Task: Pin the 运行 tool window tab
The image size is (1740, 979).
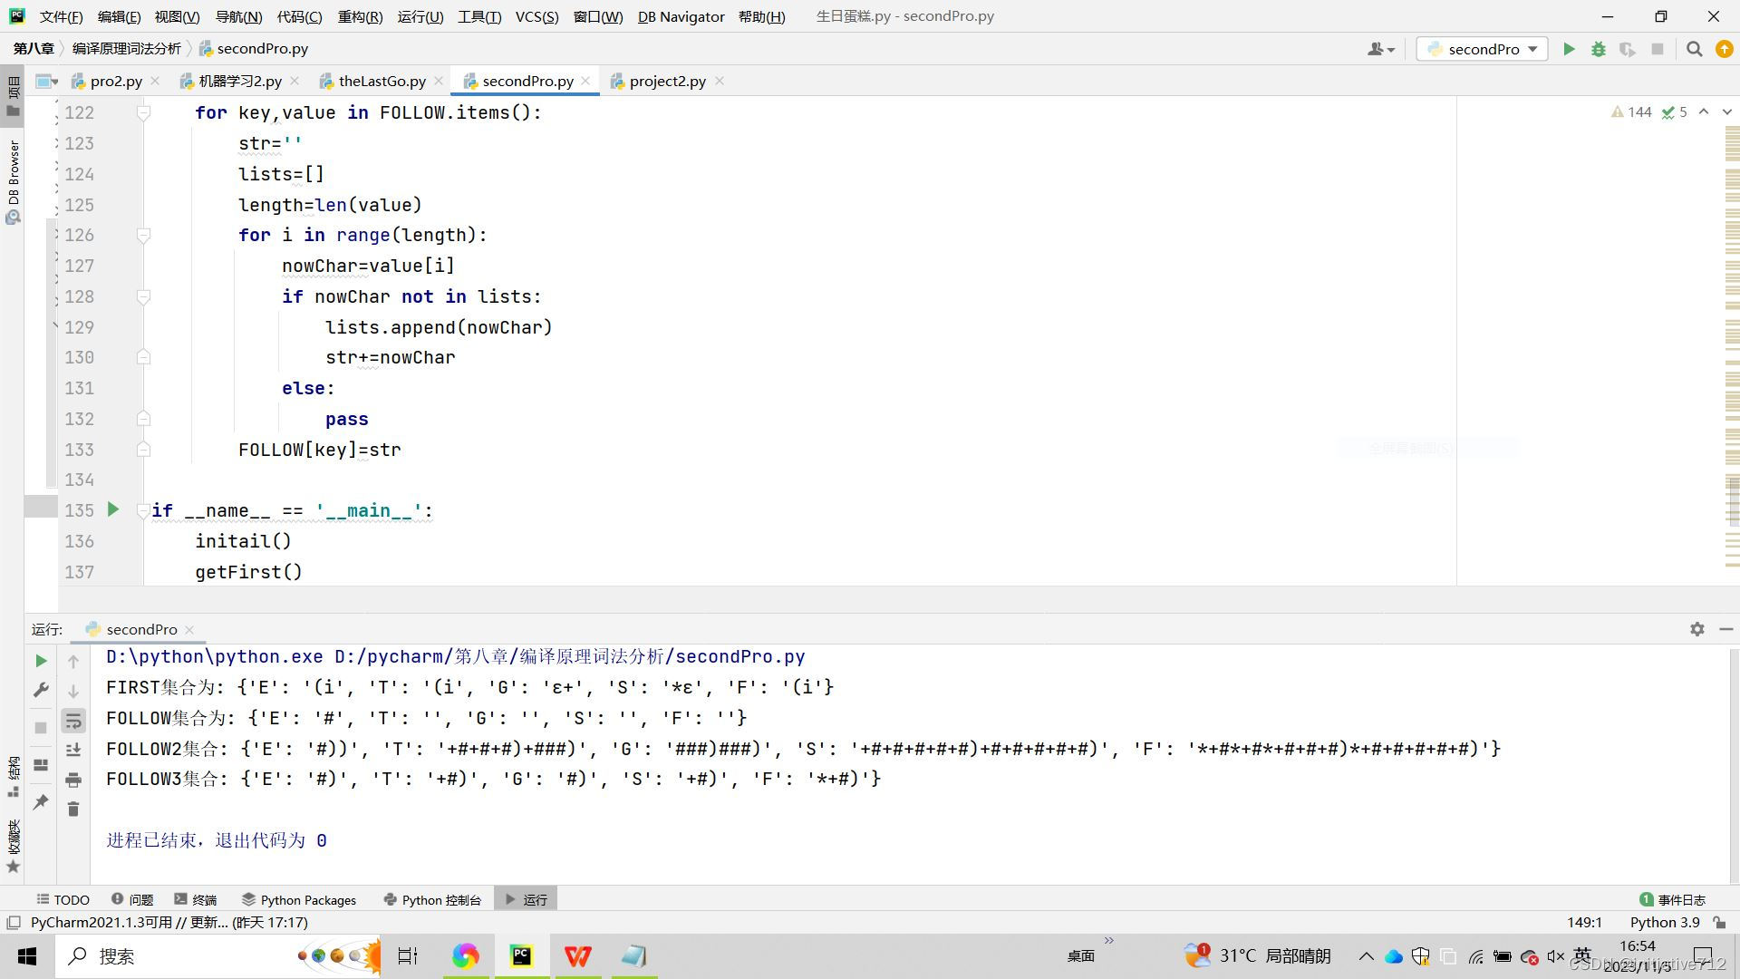Action: click(x=41, y=802)
